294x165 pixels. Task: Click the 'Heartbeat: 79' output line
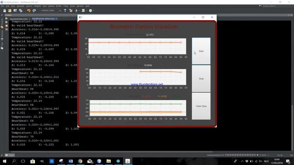[23, 137]
